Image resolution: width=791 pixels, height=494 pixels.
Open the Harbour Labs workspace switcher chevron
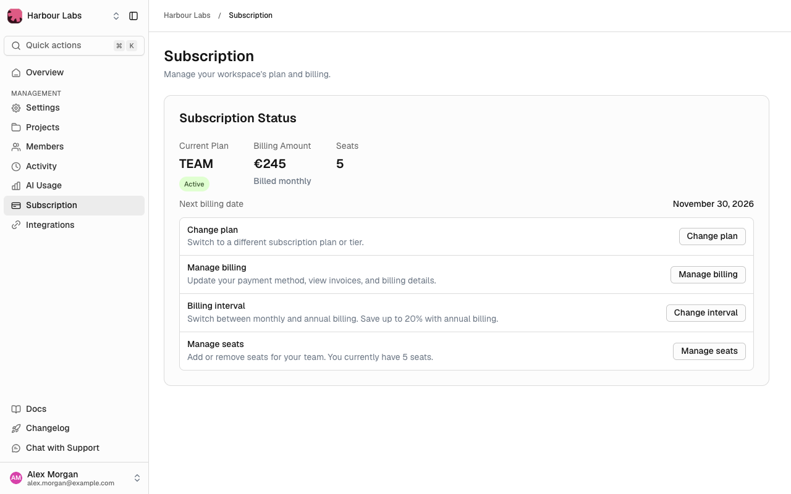pyautogui.click(x=116, y=16)
